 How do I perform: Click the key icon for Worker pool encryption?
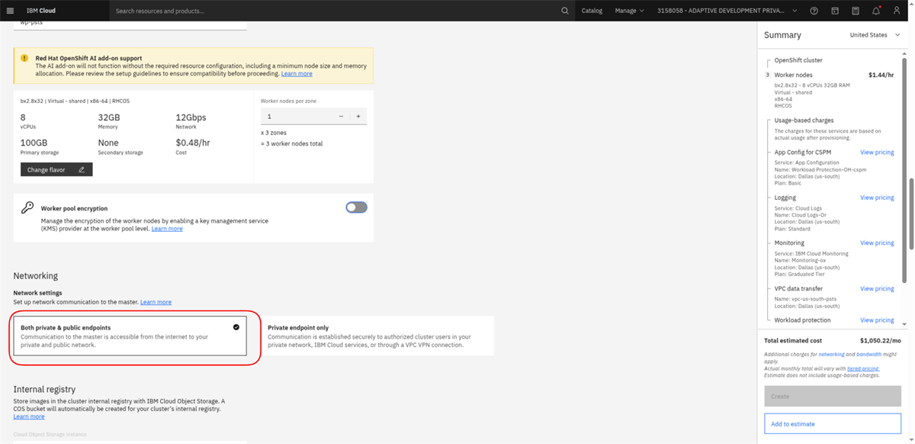[27, 208]
